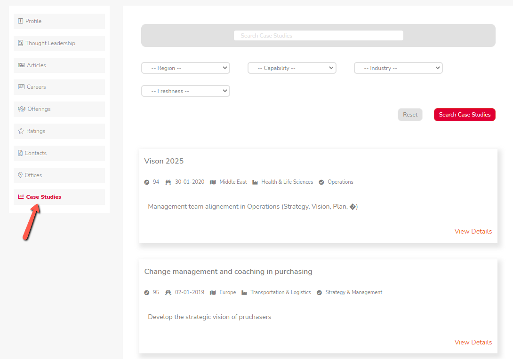Click map icon beside Europe
This screenshot has width=513, height=359.
coord(213,293)
